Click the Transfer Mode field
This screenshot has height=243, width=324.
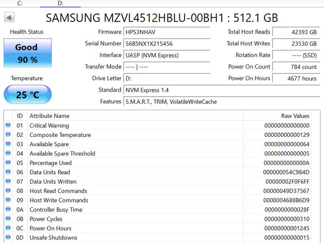pos(167,67)
